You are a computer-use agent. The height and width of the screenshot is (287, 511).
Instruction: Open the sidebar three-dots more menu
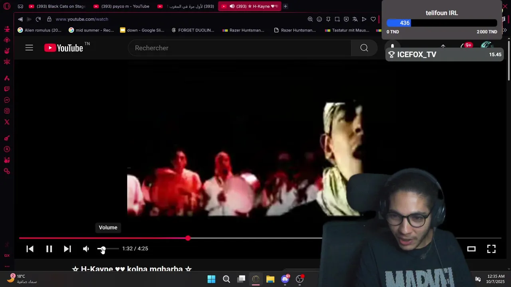(7, 266)
